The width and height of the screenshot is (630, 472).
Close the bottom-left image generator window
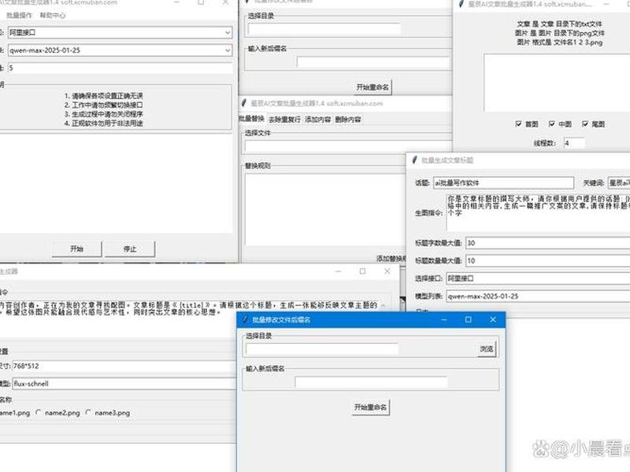[387, 271]
